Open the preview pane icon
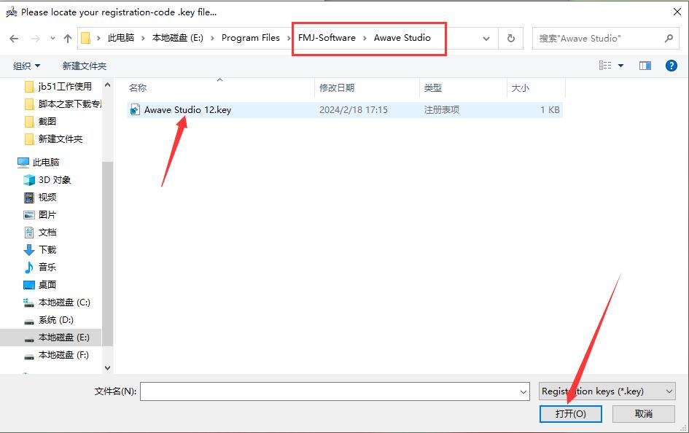Viewport: 689px width, 433px height. (645, 65)
